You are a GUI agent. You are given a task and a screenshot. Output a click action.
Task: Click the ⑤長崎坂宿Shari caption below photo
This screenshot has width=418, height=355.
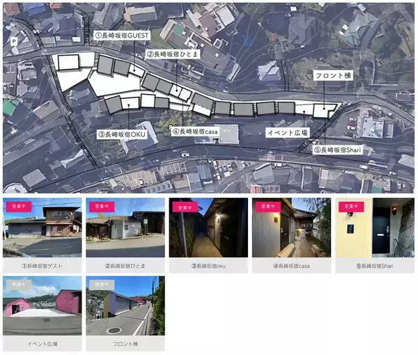pyautogui.click(x=374, y=266)
